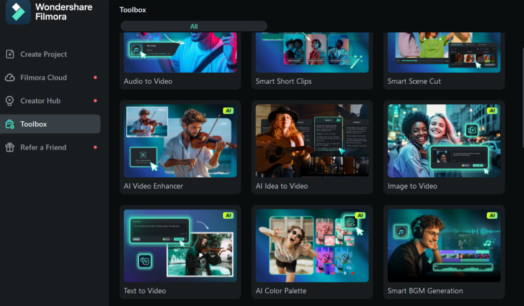Click the AI badge on AI Idea to Video card
The height and width of the screenshot is (306, 524).
(338, 120)
